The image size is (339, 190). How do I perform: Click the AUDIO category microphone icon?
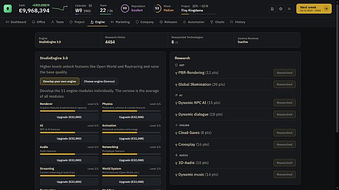176,155
